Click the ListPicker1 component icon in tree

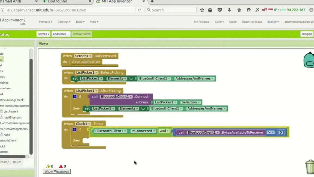pyautogui.click(x=2, y=111)
